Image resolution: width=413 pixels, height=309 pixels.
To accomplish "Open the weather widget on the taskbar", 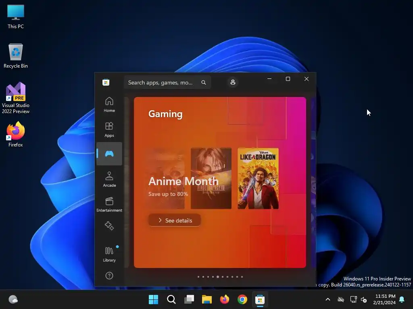I will pyautogui.click(x=13, y=299).
